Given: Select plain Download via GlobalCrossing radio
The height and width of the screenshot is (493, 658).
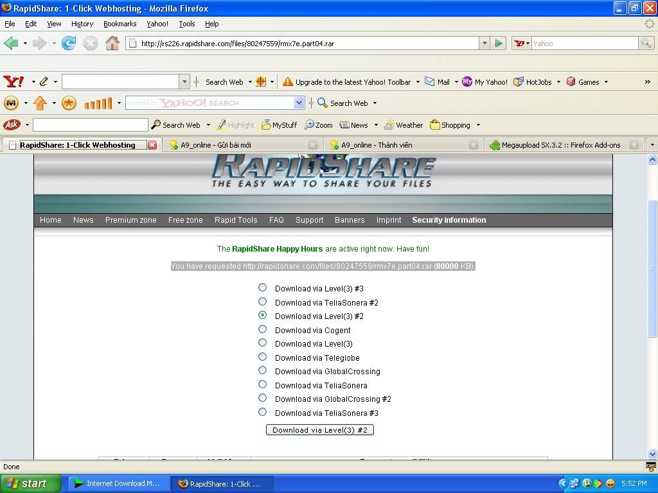Looking at the screenshot, I should [x=262, y=370].
